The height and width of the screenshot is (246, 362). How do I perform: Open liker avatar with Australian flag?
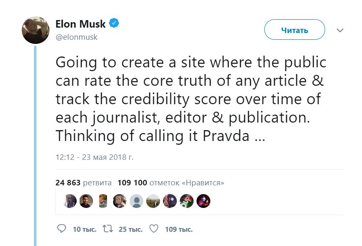pyautogui.click(x=170, y=201)
